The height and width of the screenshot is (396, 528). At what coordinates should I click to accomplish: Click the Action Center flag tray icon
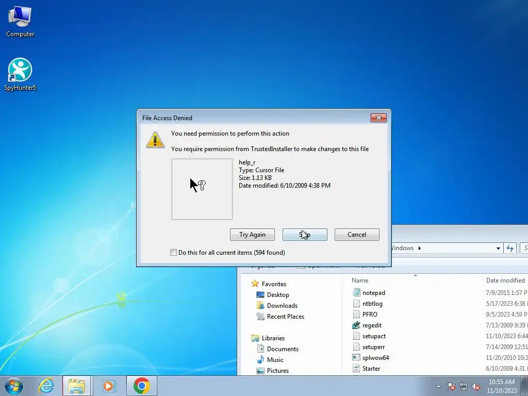[x=451, y=386]
